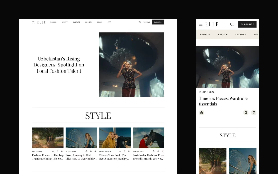Open Elevate Your Look article title
Image resolution: width=278 pixels, height=174 pixels.
pyautogui.click(x=114, y=157)
